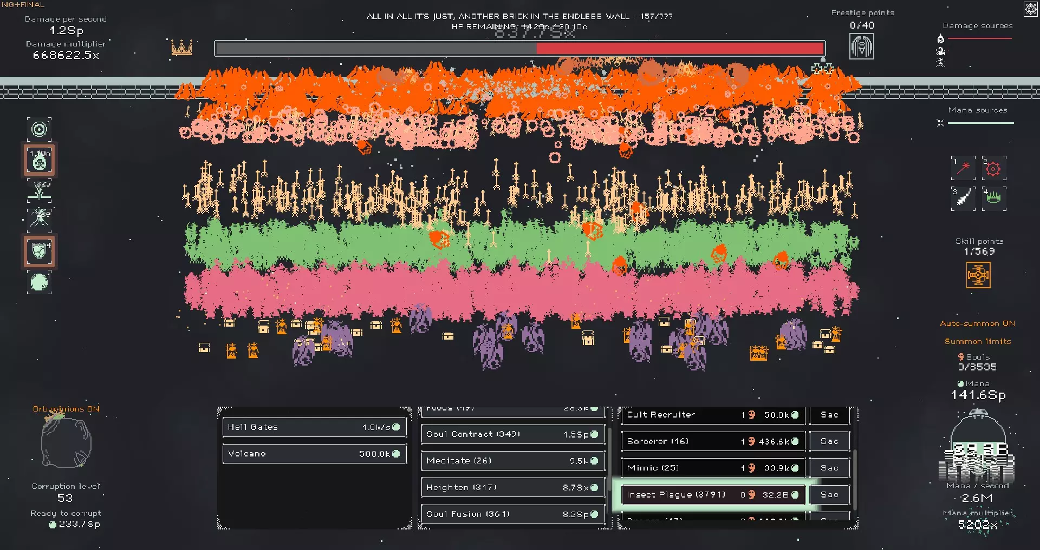Sacrifice the Sorcerer minions with Sac button
The width and height of the screenshot is (1040, 550).
coord(829,441)
